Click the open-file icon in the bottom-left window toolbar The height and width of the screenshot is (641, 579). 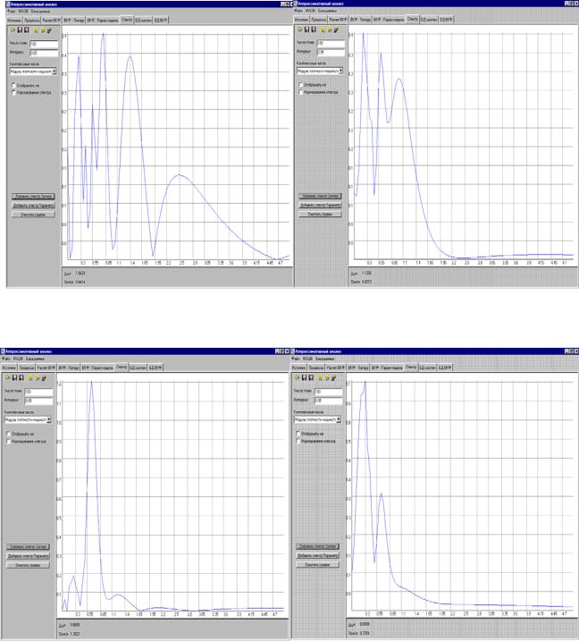7,377
